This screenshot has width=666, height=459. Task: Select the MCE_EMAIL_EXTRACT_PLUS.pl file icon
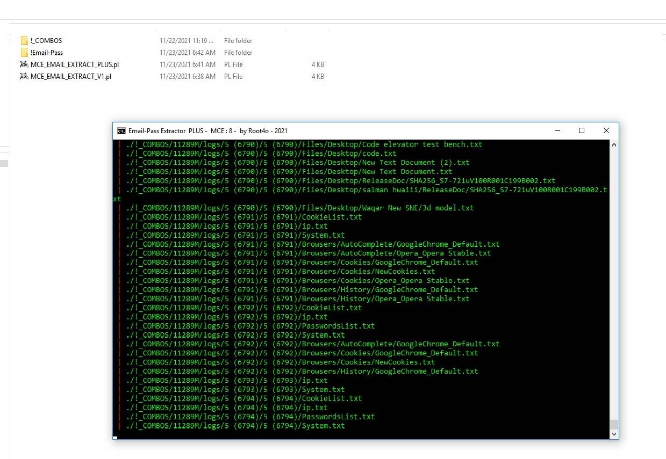coord(24,64)
